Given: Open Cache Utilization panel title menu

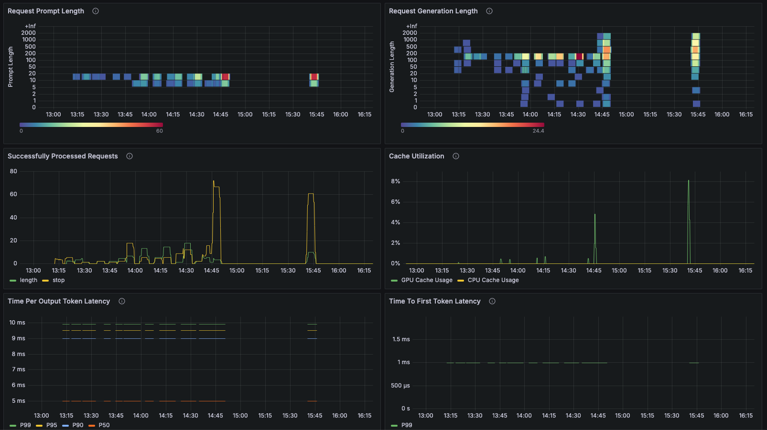Looking at the screenshot, I should (417, 156).
